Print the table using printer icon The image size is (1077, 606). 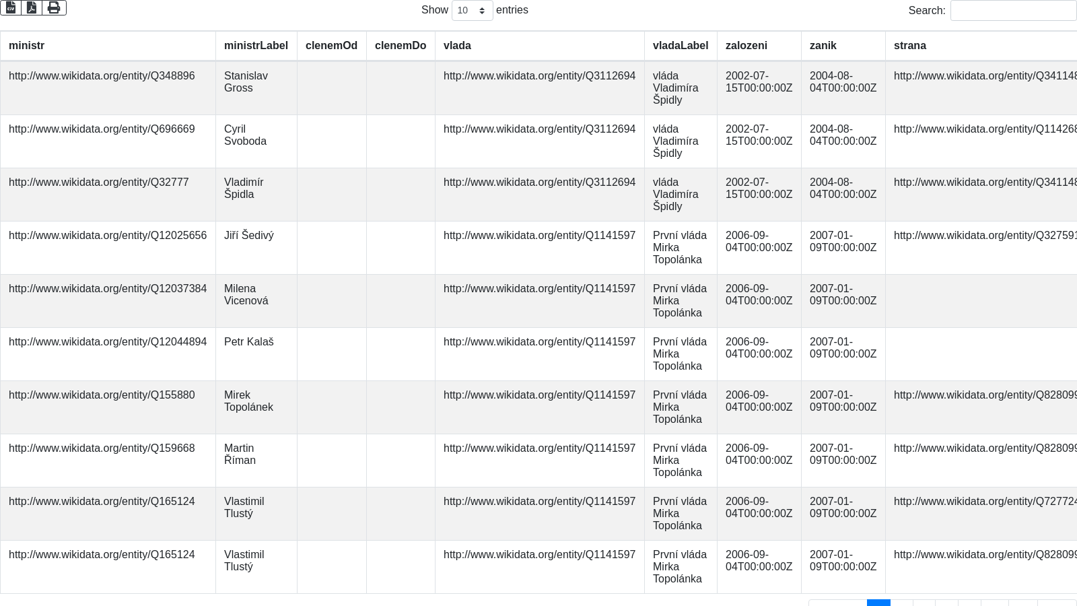[54, 8]
